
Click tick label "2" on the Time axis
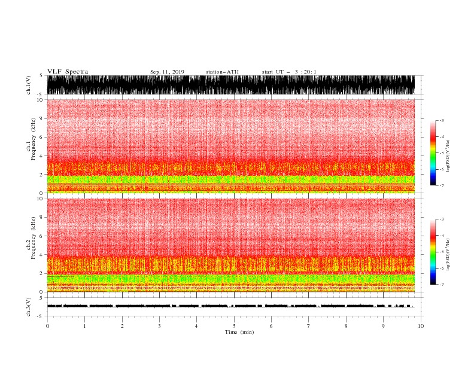tap(122, 326)
